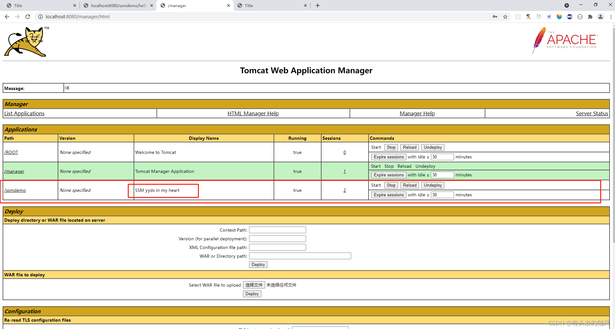Open the HTML Manager Help link
615x329 pixels.
click(x=253, y=113)
